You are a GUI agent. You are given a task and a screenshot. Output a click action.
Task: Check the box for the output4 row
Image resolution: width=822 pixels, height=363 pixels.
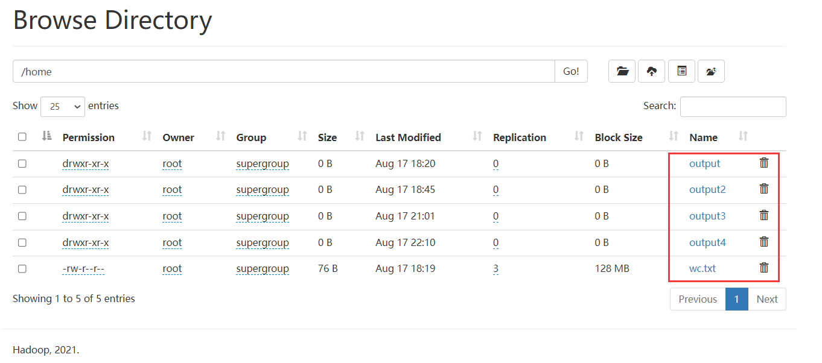[22, 242]
